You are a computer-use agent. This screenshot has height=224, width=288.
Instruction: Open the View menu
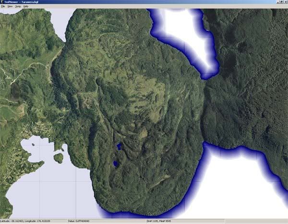click(x=10, y=7)
